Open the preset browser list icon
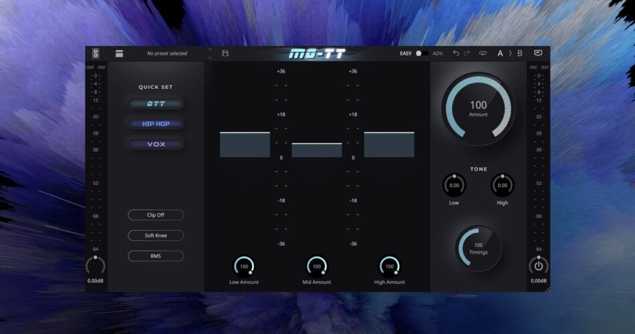Viewport: 635px width, 334px height. [120, 53]
